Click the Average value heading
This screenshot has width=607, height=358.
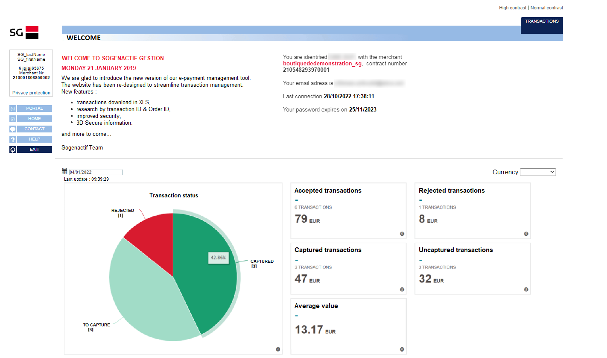(316, 306)
